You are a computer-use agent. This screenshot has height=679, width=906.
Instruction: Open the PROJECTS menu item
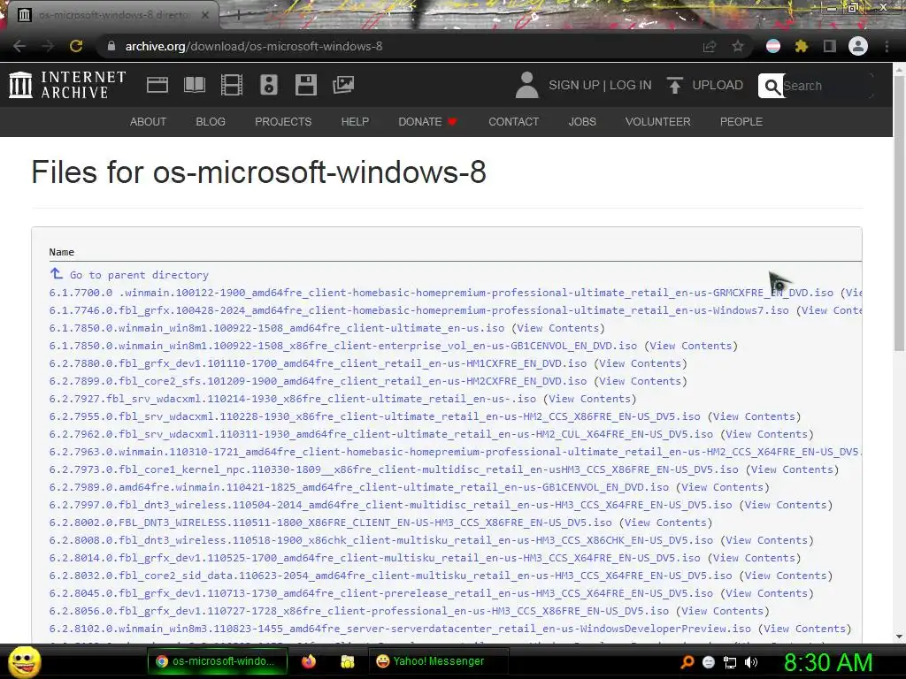[283, 122]
